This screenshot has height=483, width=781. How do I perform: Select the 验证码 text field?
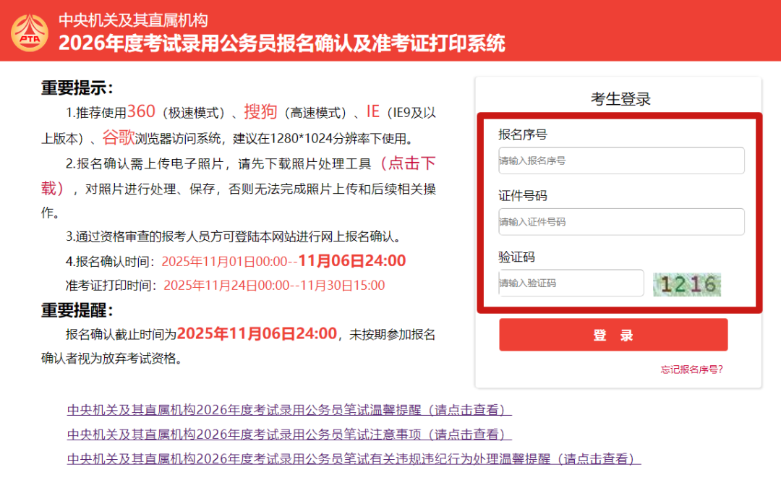pos(571,283)
